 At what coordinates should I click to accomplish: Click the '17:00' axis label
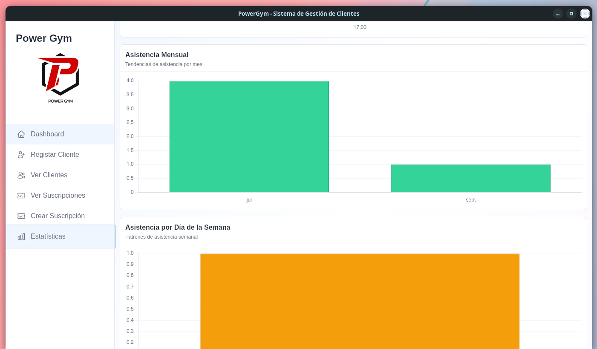point(360,27)
